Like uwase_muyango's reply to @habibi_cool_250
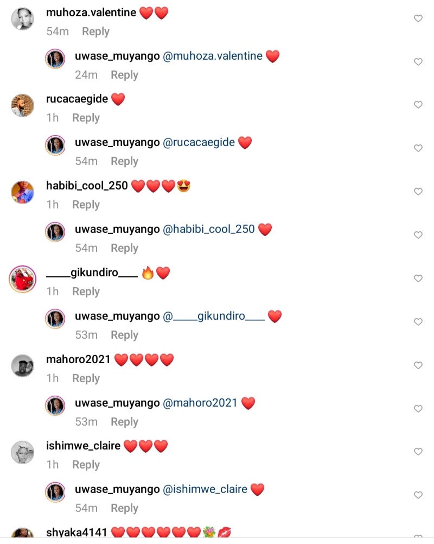 [418, 235]
